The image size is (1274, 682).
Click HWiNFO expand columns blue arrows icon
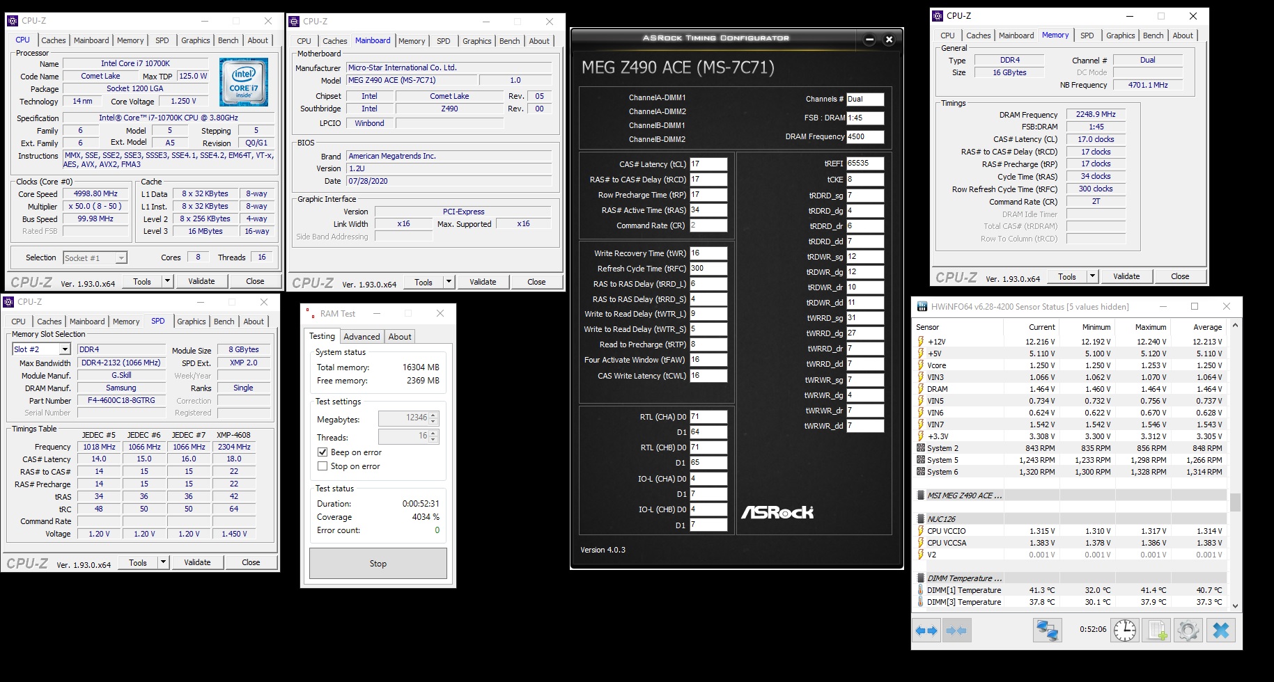(926, 631)
